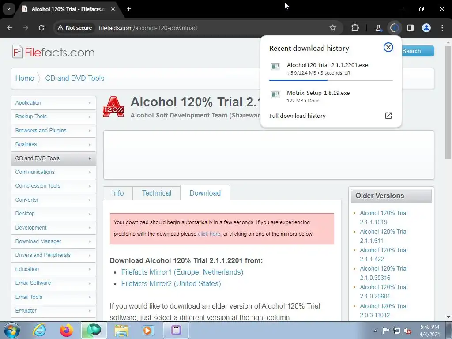Launch Internet Explorer from taskbar

click(39, 330)
